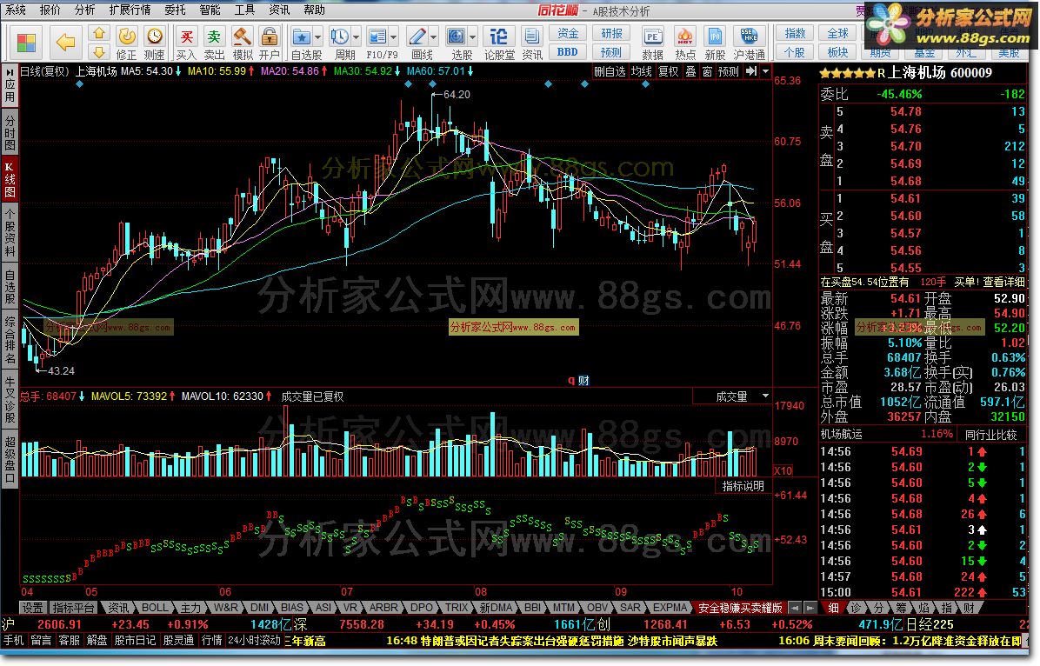The width and height of the screenshot is (1040, 666).
Task: Click the 周期 period icon
Action: click(340, 37)
